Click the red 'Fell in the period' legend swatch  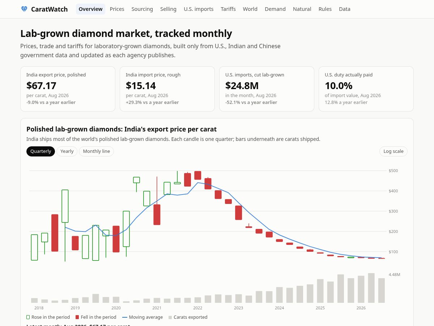[77, 317]
